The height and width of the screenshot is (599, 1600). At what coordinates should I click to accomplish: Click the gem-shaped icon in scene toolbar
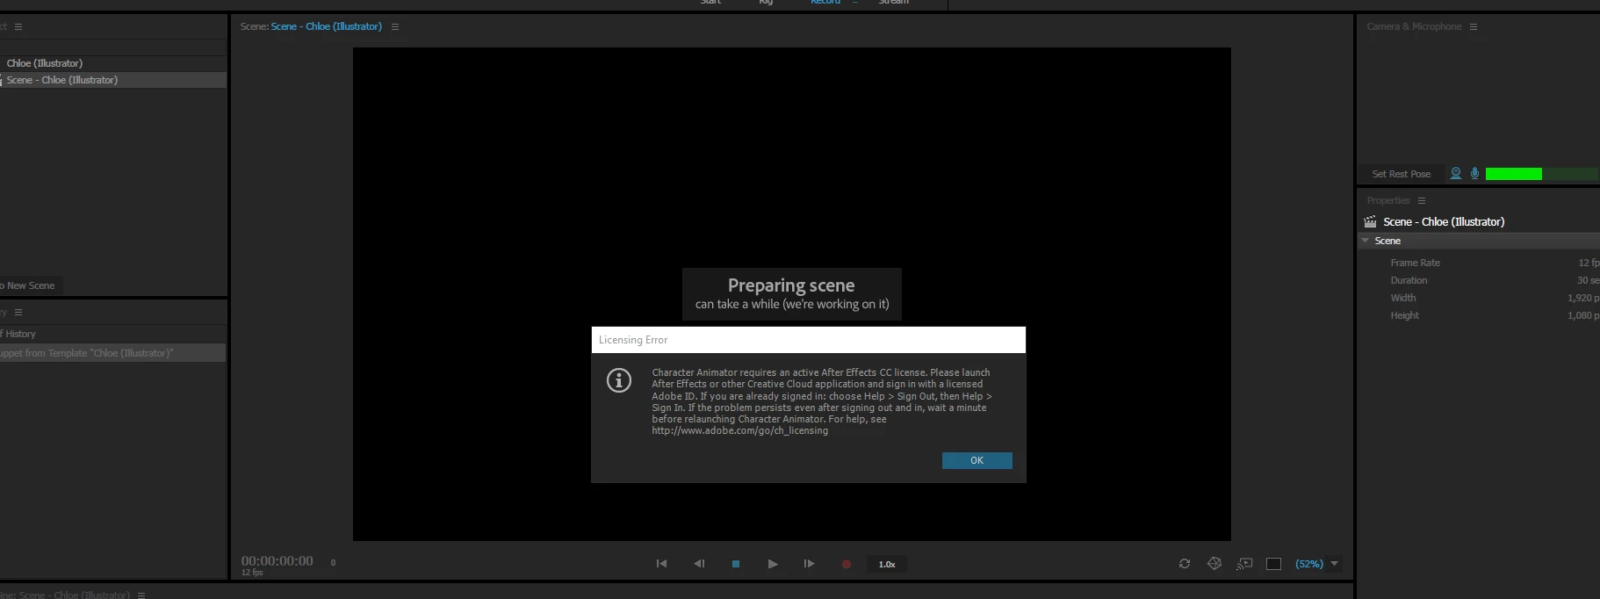click(1214, 564)
